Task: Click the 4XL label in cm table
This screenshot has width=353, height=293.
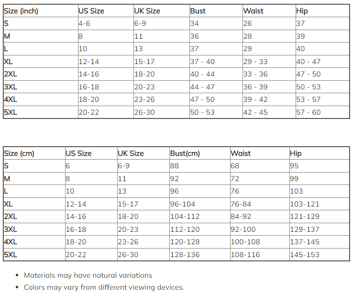Action: [11, 242]
